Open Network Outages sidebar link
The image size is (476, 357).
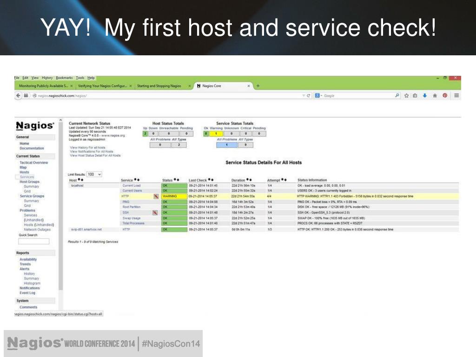tap(37, 230)
